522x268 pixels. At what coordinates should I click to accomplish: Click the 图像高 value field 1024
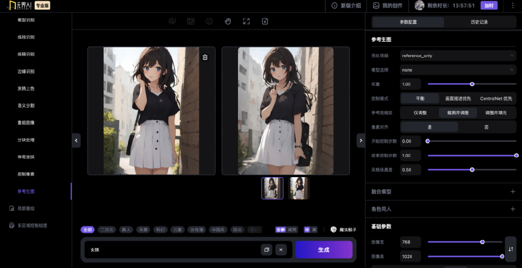(x=410, y=256)
